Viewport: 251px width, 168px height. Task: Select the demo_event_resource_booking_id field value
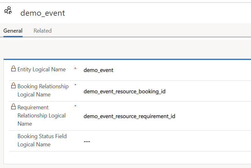pyautogui.click(x=124, y=92)
